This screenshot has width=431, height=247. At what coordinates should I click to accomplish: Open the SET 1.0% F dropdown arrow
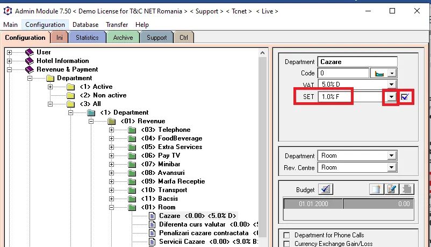[391, 97]
